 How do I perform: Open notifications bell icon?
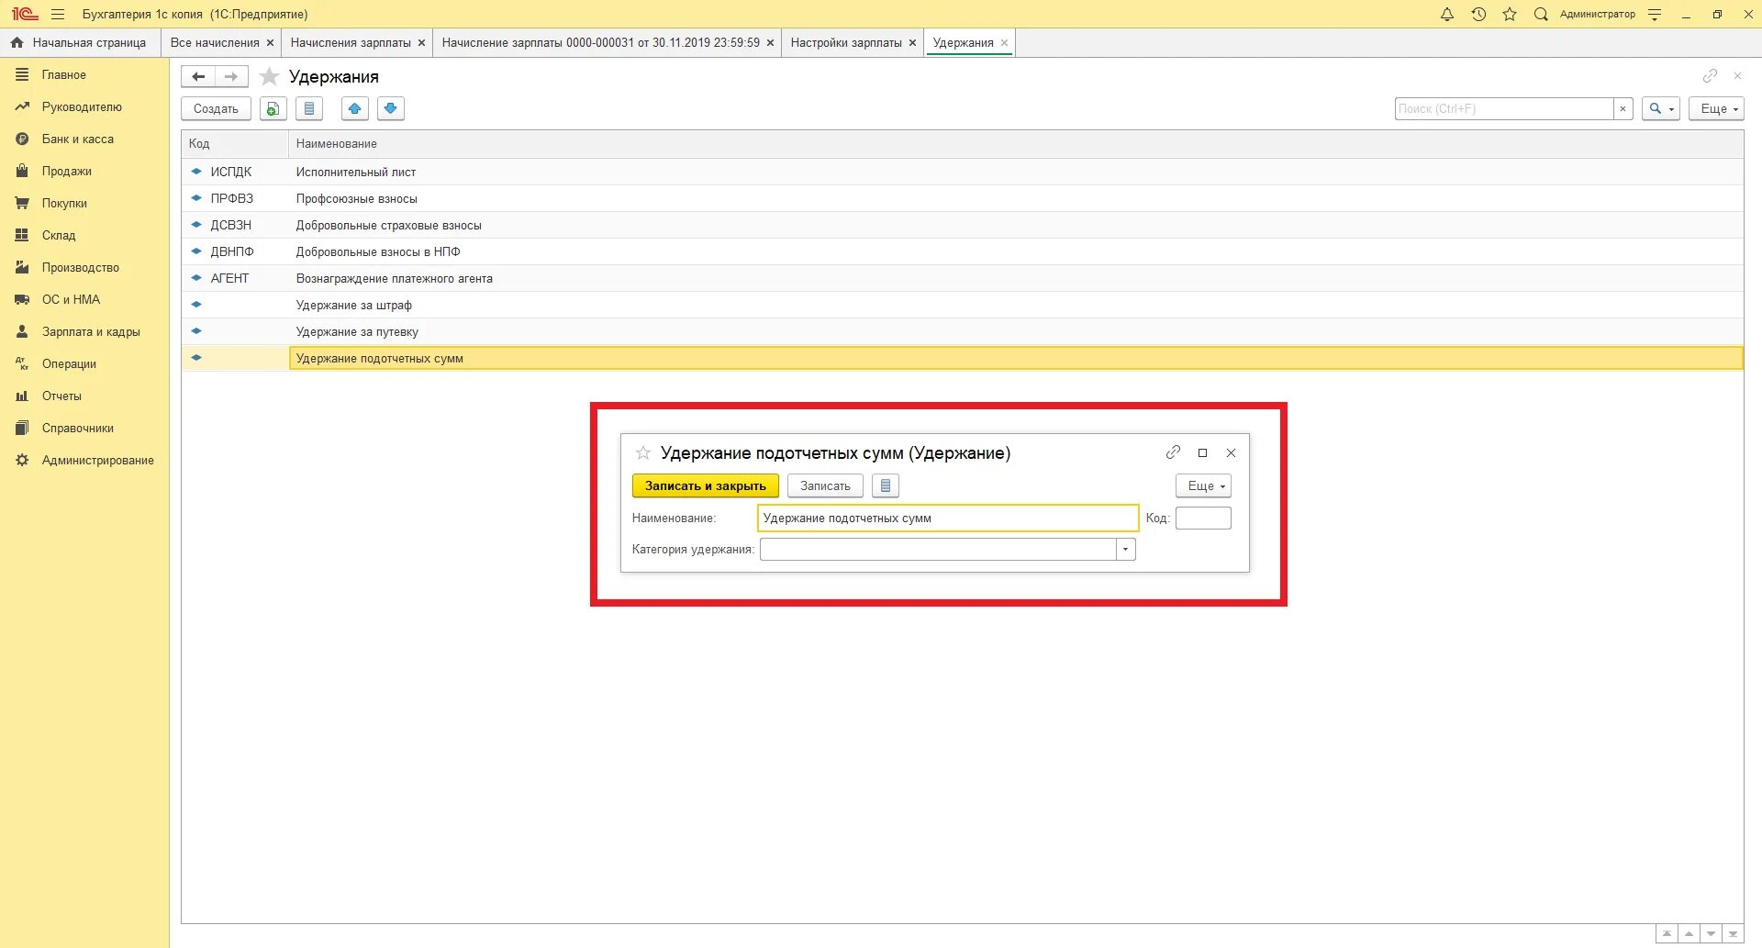point(1447,14)
